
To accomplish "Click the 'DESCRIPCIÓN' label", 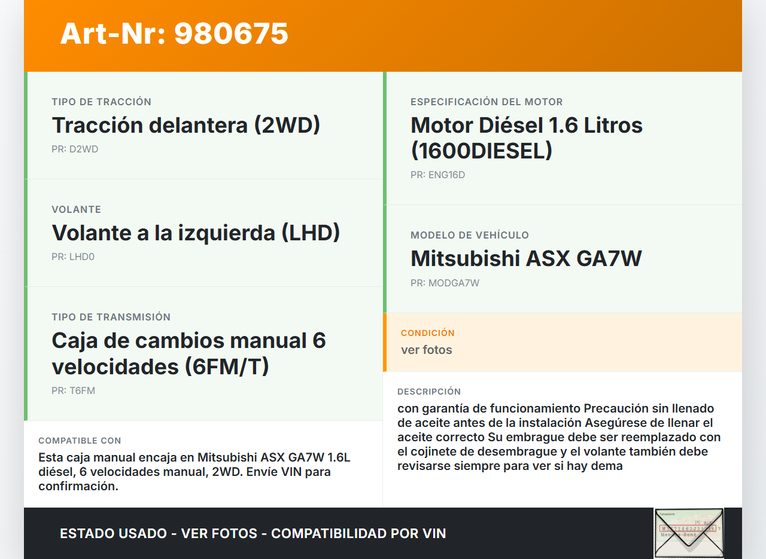I will (429, 392).
